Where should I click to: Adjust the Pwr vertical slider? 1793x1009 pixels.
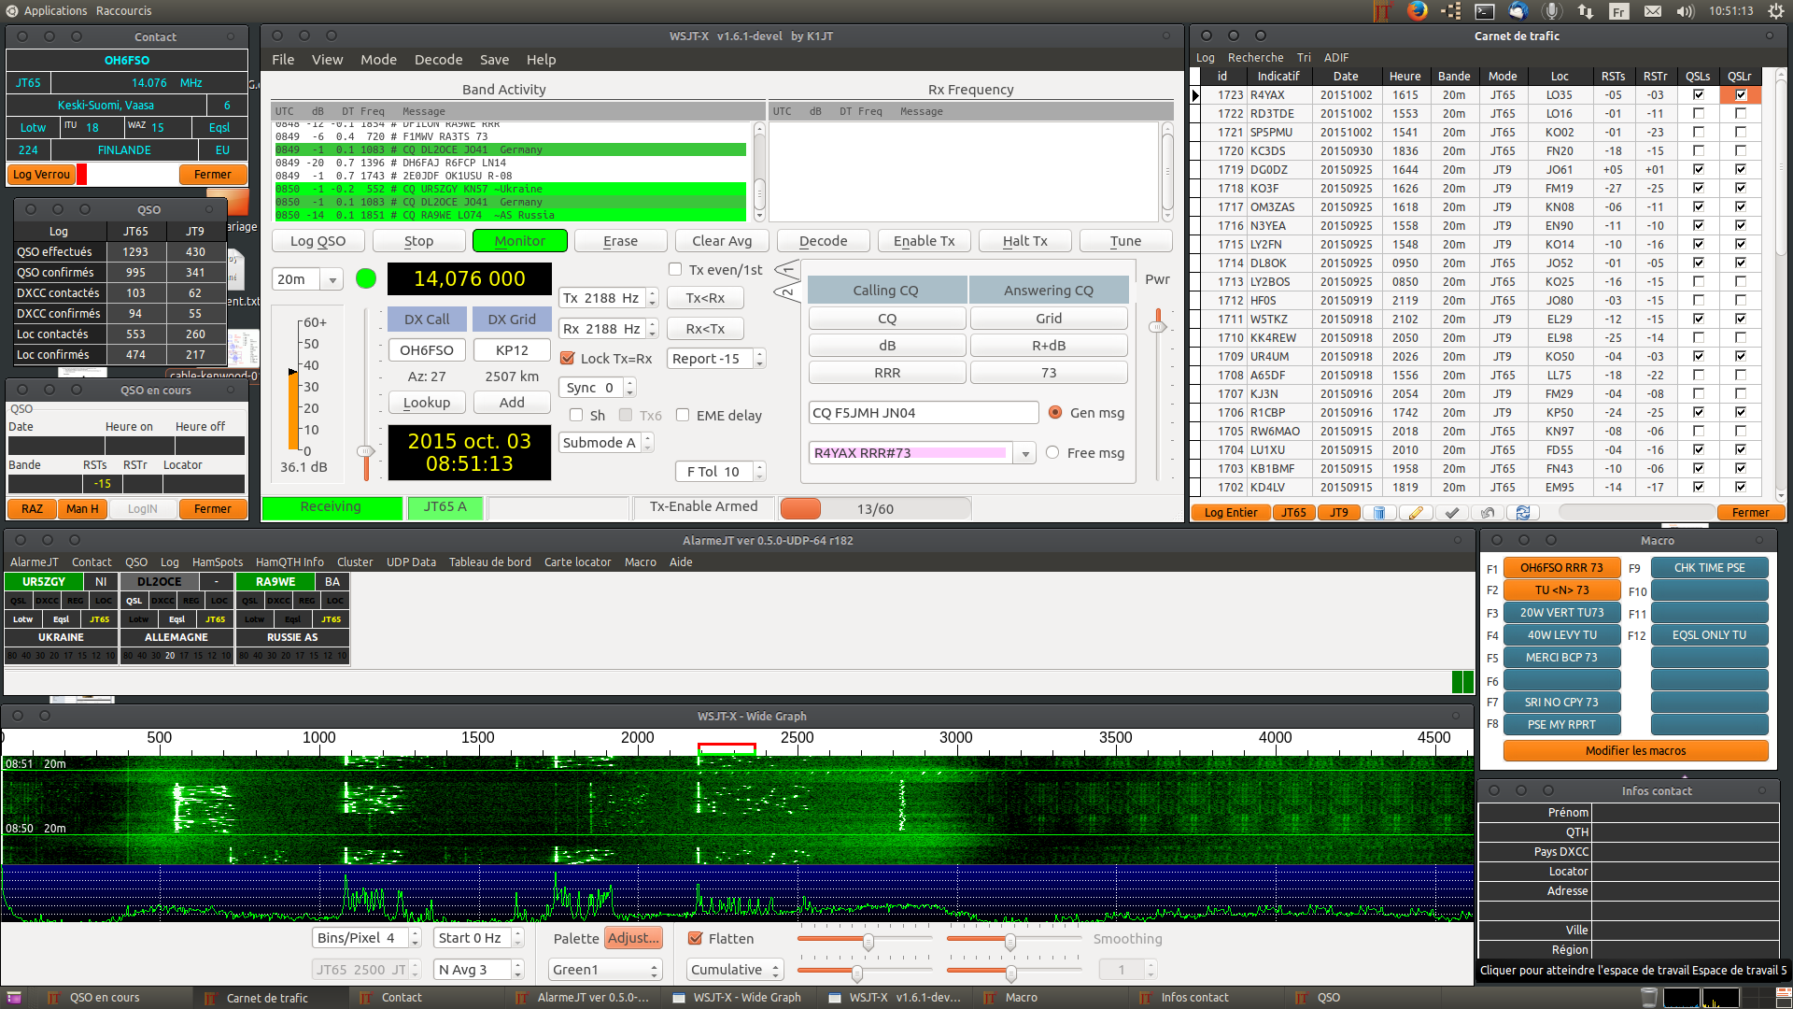(x=1158, y=326)
